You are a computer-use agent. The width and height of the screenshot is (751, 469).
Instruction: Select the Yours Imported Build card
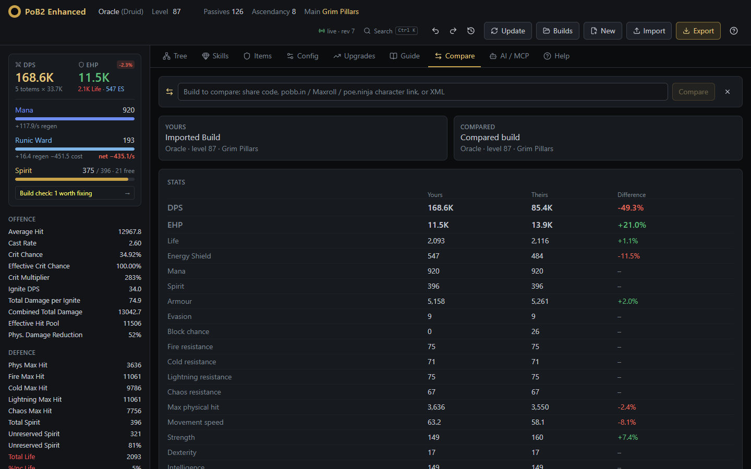pos(303,138)
